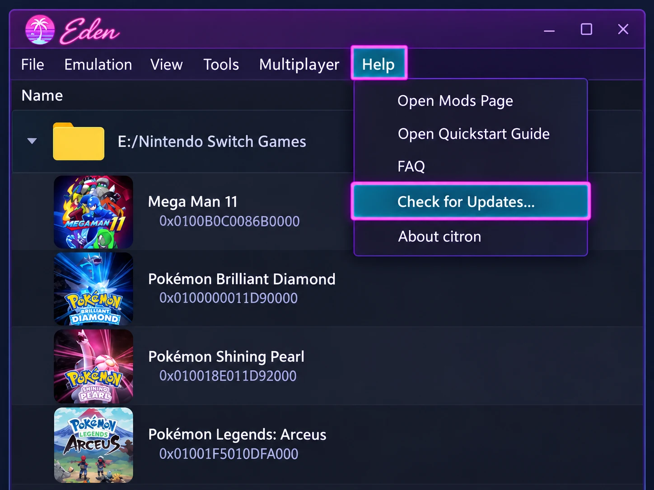Sort by the Name column header
The height and width of the screenshot is (490, 654).
click(x=42, y=96)
